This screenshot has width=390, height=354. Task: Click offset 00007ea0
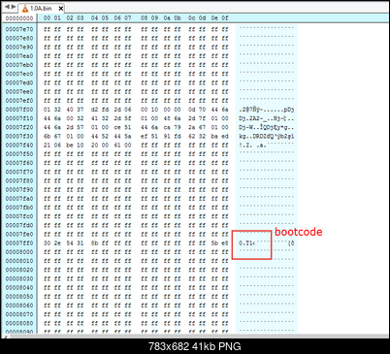pos(19,56)
